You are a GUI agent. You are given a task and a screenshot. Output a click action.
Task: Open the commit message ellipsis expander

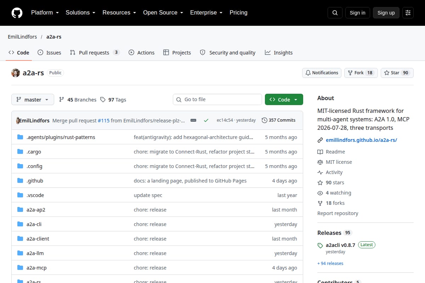coord(193,120)
